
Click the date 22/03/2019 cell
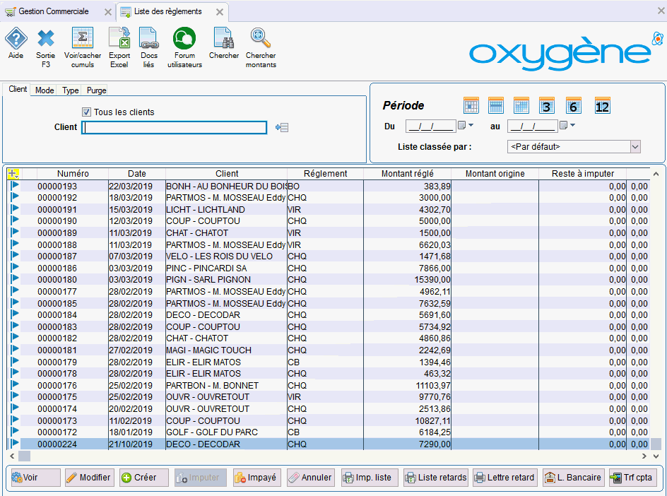pyautogui.click(x=137, y=187)
